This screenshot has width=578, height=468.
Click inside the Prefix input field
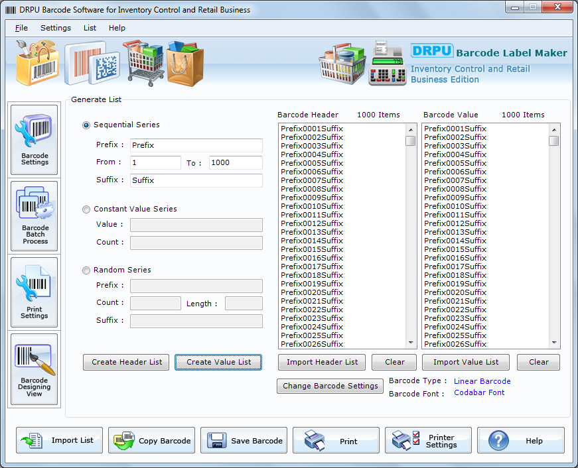tap(195, 145)
